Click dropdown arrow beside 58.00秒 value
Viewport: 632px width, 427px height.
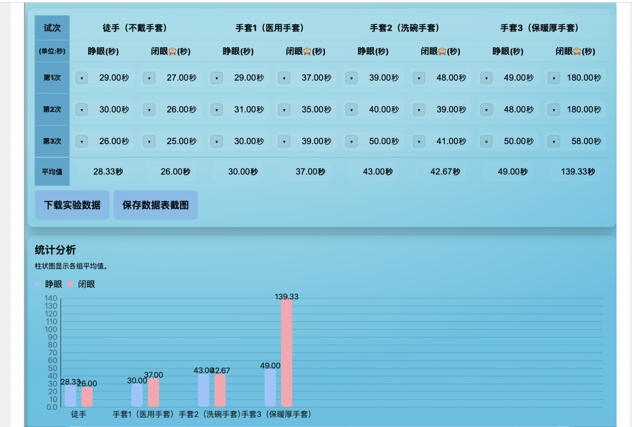(554, 142)
